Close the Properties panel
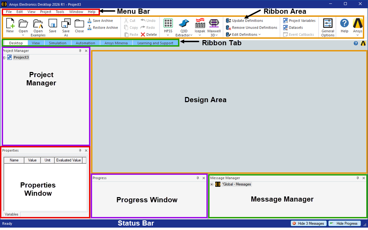 tap(86, 150)
